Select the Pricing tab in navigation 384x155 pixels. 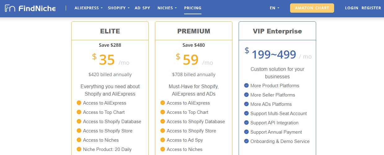coord(192,8)
